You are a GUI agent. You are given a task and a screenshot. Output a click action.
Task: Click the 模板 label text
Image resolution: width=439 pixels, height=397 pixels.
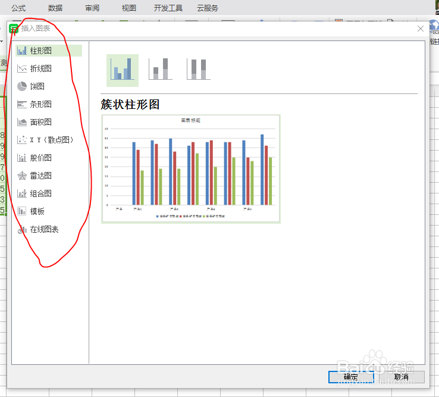click(37, 211)
